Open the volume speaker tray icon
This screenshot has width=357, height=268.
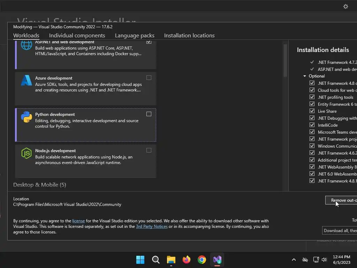tap(324, 260)
